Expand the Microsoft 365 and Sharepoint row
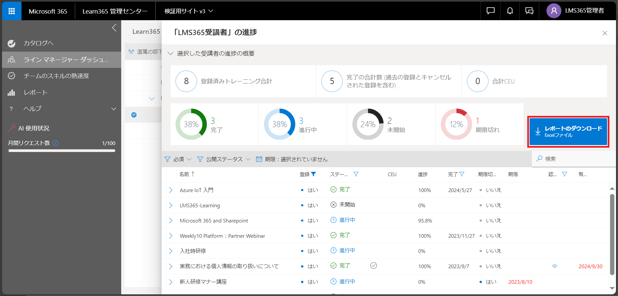 pyautogui.click(x=171, y=221)
